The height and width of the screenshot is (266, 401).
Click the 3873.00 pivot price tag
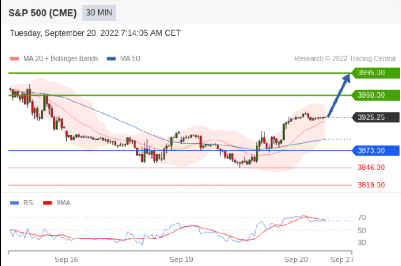tap(375, 150)
